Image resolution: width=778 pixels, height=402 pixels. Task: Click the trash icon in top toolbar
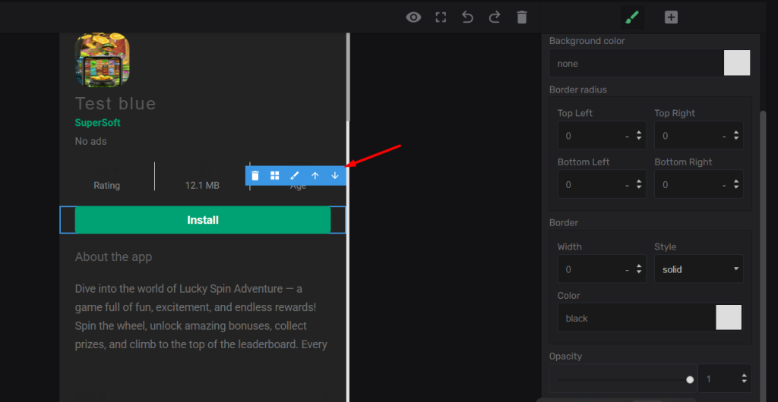point(521,17)
